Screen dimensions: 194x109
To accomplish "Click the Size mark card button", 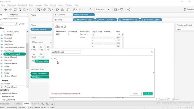I will point(41,48).
